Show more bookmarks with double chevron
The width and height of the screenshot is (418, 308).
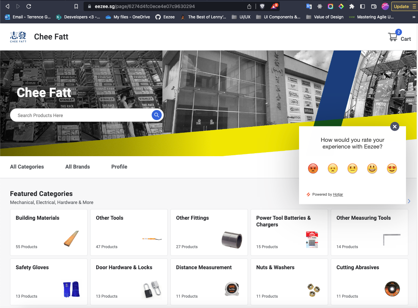pos(414,17)
